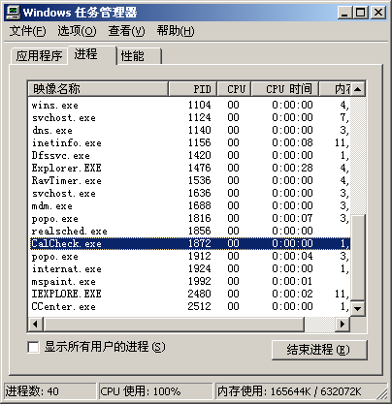392x404 pixels.
Task: Click vertical scrollbar up arrow
Action: click(x=358, y=89)
